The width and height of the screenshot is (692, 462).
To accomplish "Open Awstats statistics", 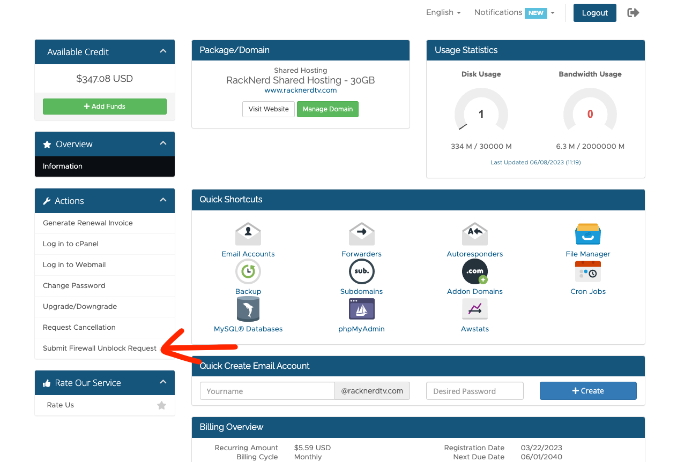I will [x=474, y=309].
